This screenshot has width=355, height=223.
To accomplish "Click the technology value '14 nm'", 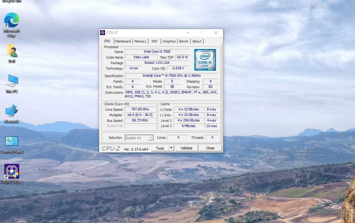I will [x=133, y=68].
